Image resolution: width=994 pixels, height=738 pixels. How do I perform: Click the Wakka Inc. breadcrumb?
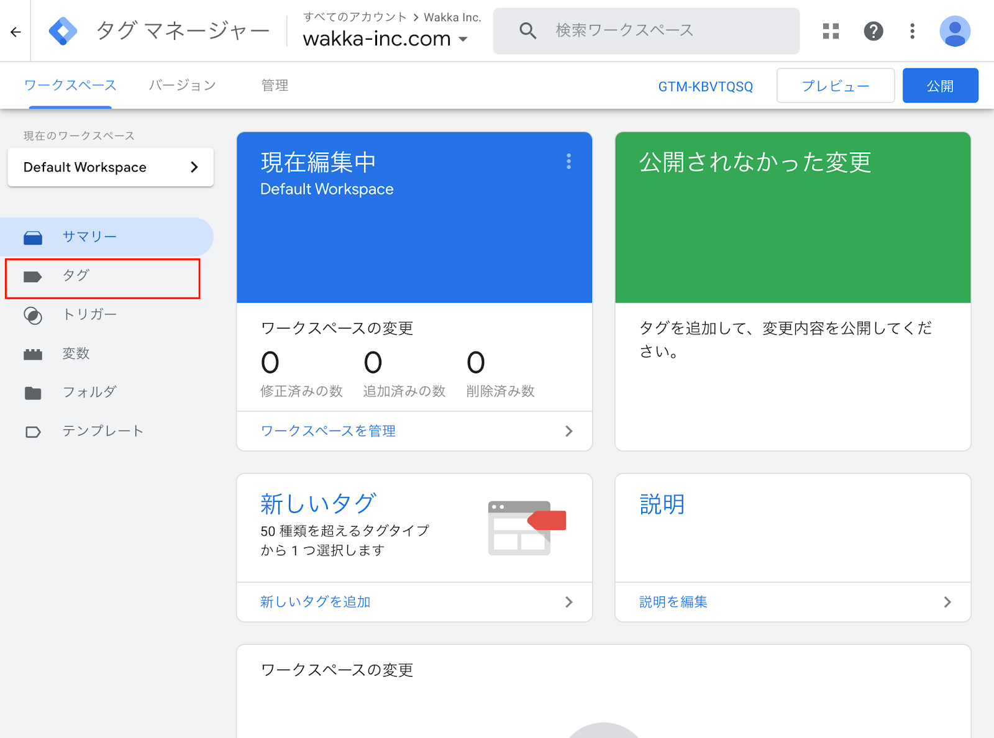pyautogui.click(x=452, y=17)
